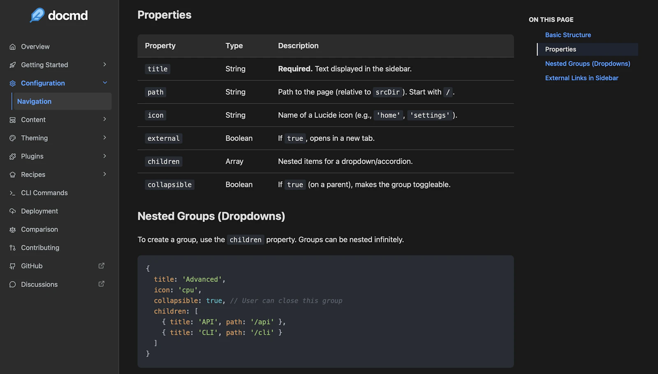The height and width of the screenshot is (374, 658).
Task: Click the Configuration gear icon
Action: click(13, 83)
